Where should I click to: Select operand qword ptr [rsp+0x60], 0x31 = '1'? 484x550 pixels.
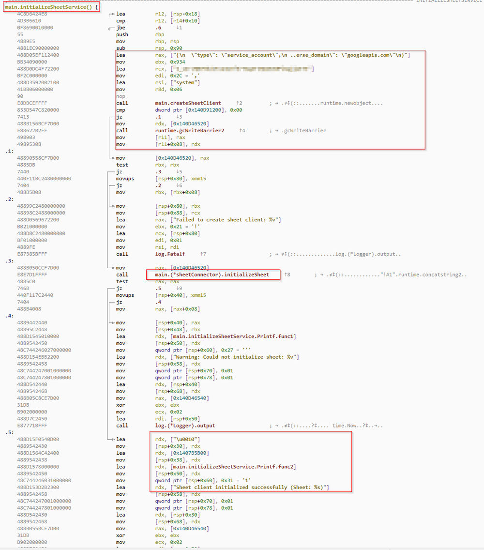tap(203, 481)
